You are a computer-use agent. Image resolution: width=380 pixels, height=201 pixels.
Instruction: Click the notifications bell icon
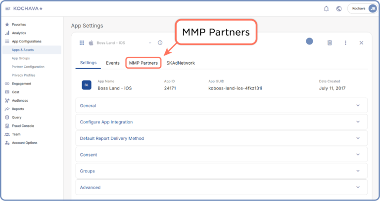(x=326, y=8)
